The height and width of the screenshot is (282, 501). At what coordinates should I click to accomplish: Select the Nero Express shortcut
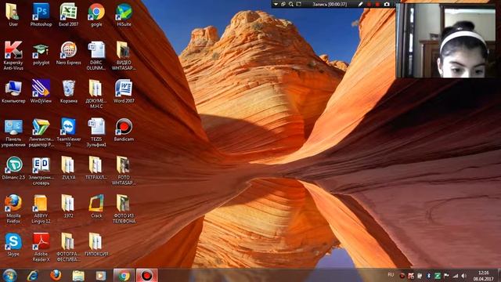tap(68, 53)
